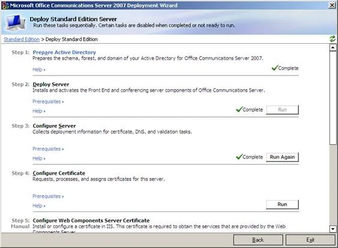The image size is (338, 248).
Task: Click the Deployment Wizard title bar icon
Action: coord(5,5)
